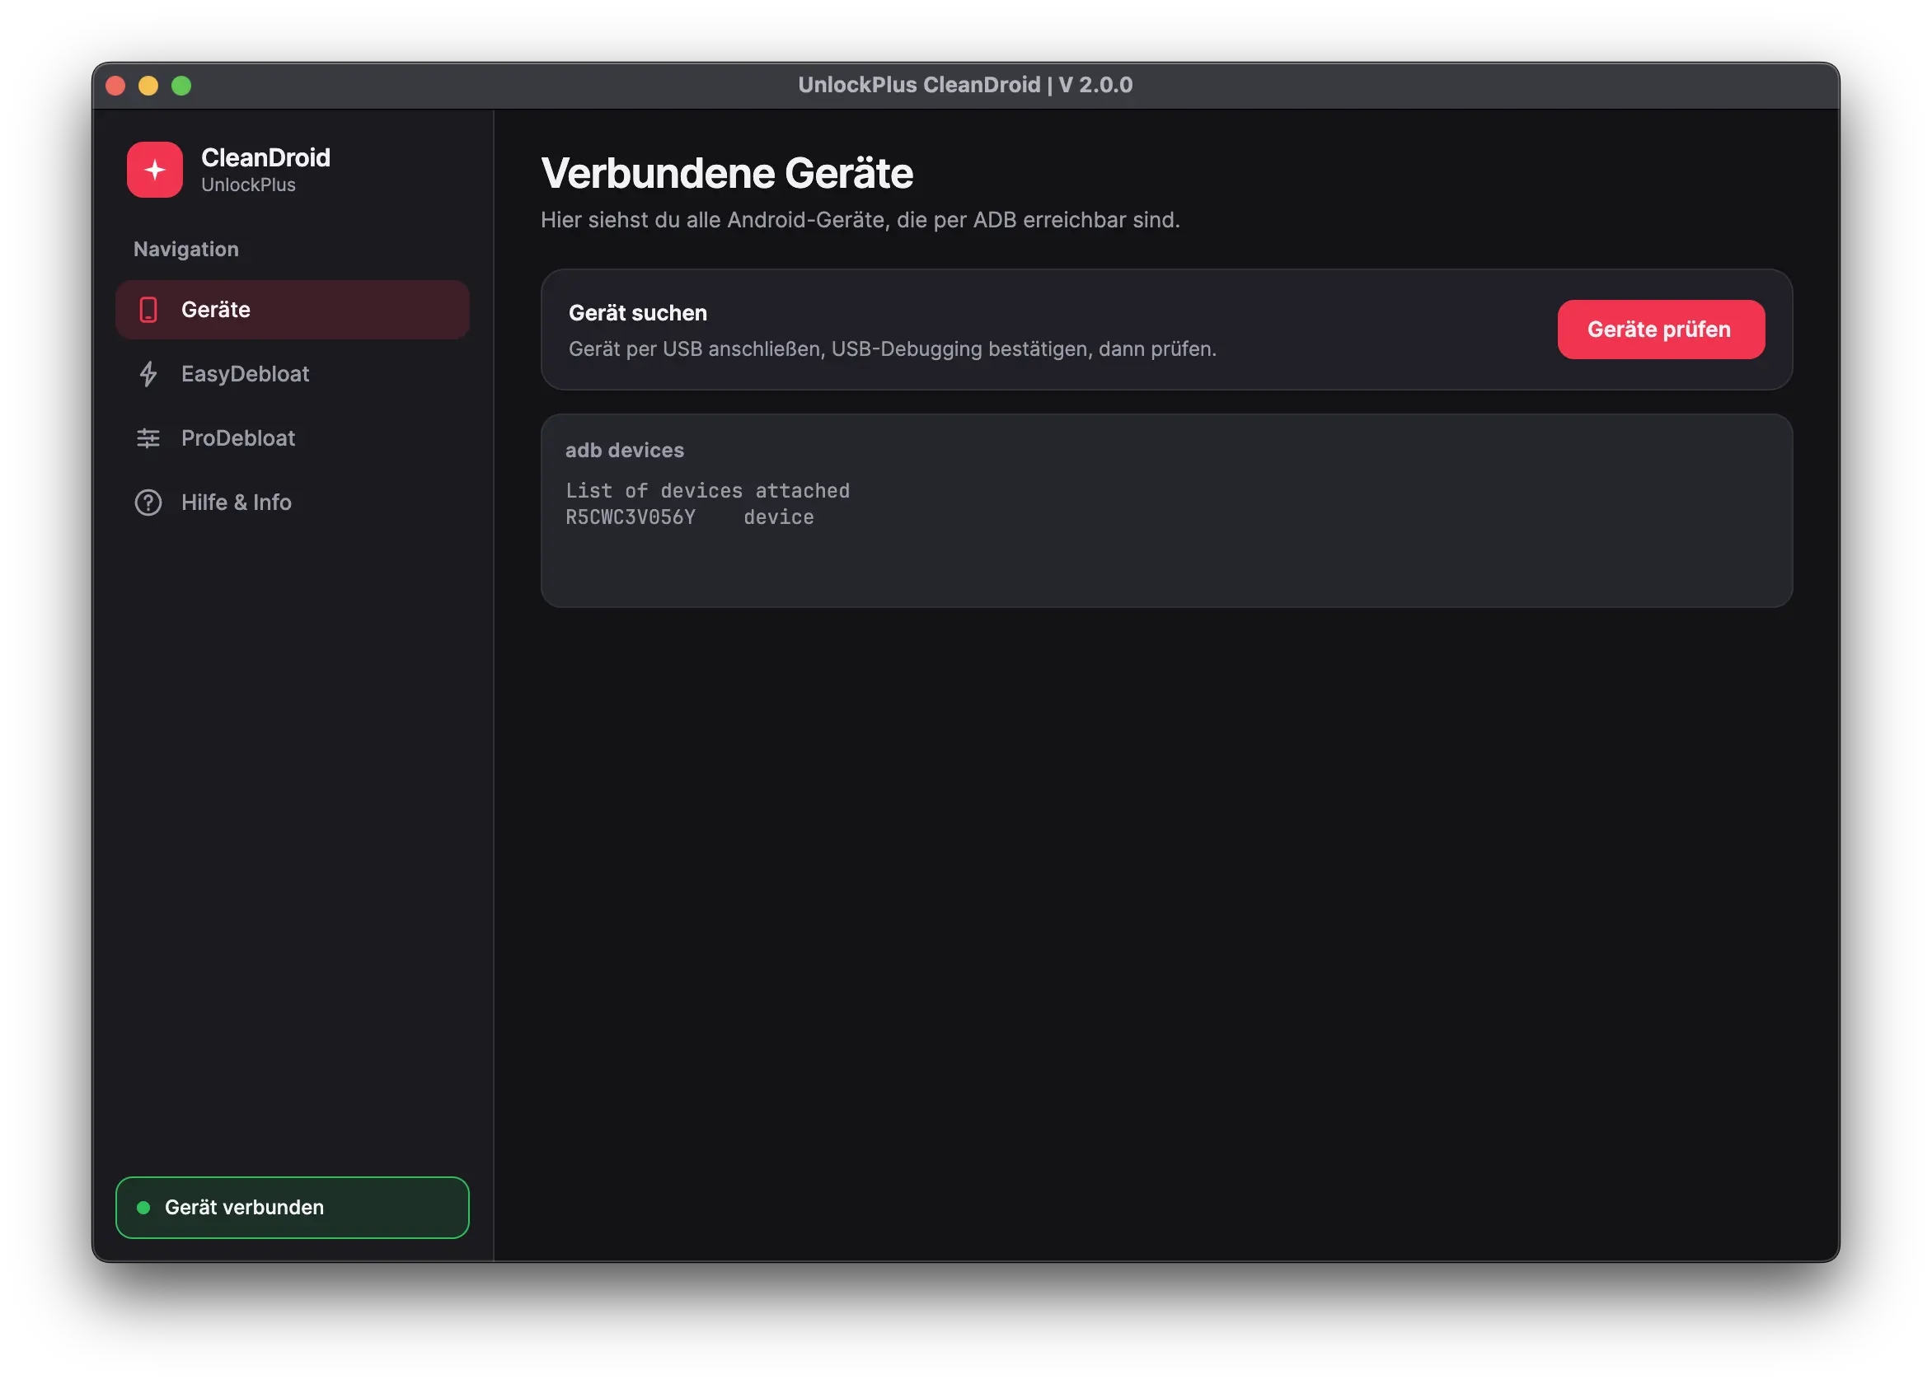The height and width of the screenshot is (1384, 1932).
Task: Close the window with the red button
Action: [116, 85]
